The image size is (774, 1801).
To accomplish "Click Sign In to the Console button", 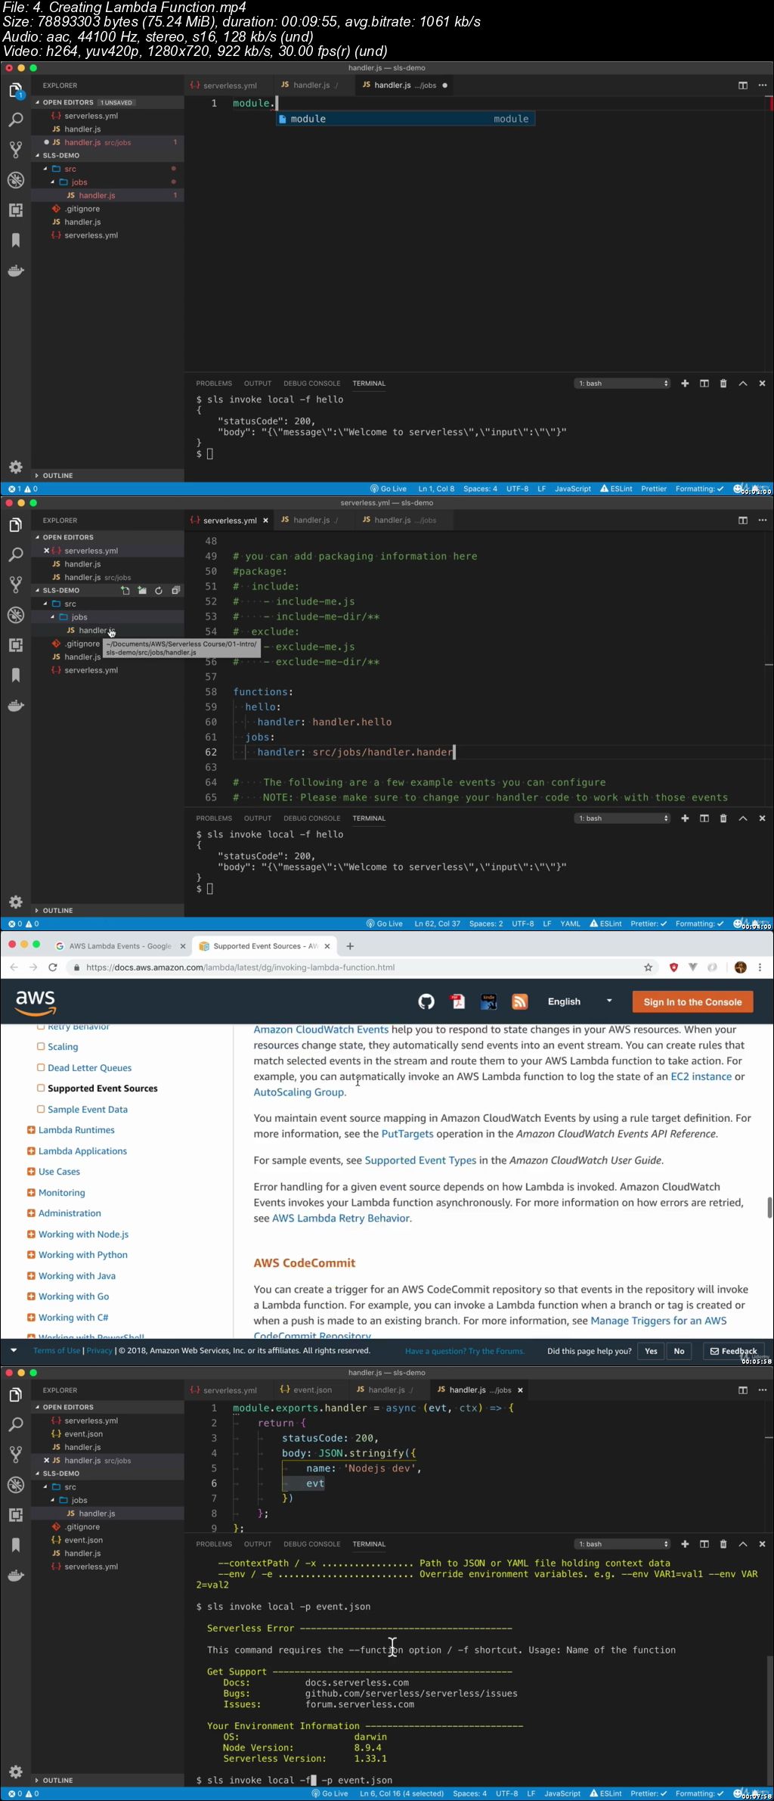I will click(x=692, y=1002).
